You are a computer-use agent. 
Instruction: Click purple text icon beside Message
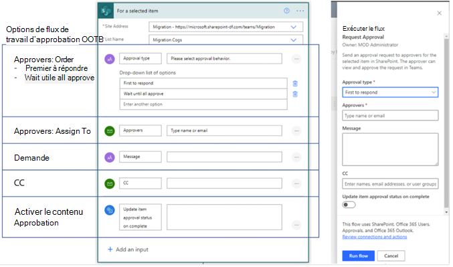tap(110, 157)
